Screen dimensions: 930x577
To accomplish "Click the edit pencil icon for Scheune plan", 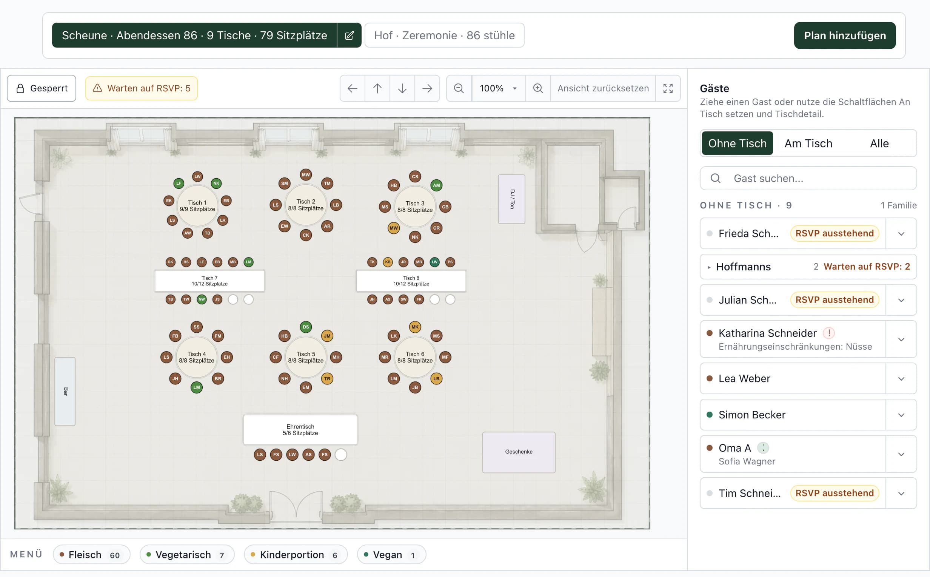I will 349,35.
